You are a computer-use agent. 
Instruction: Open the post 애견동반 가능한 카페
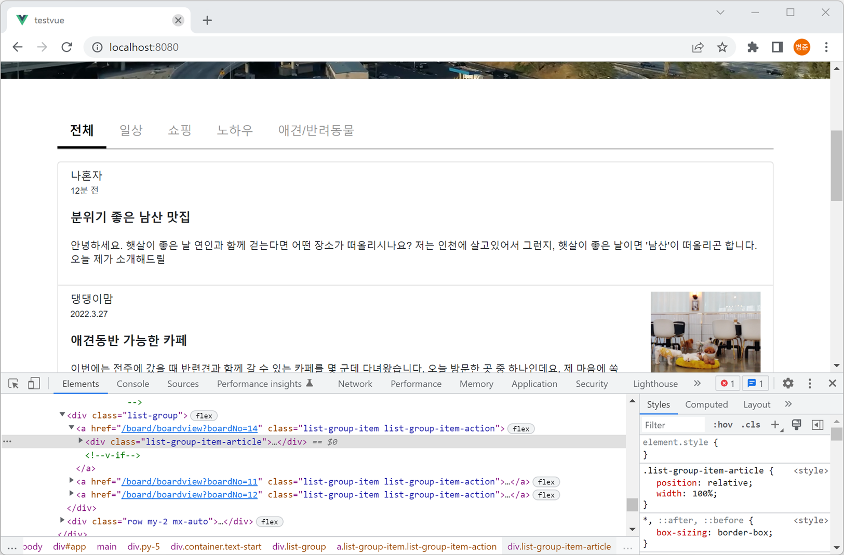[129, 341]
